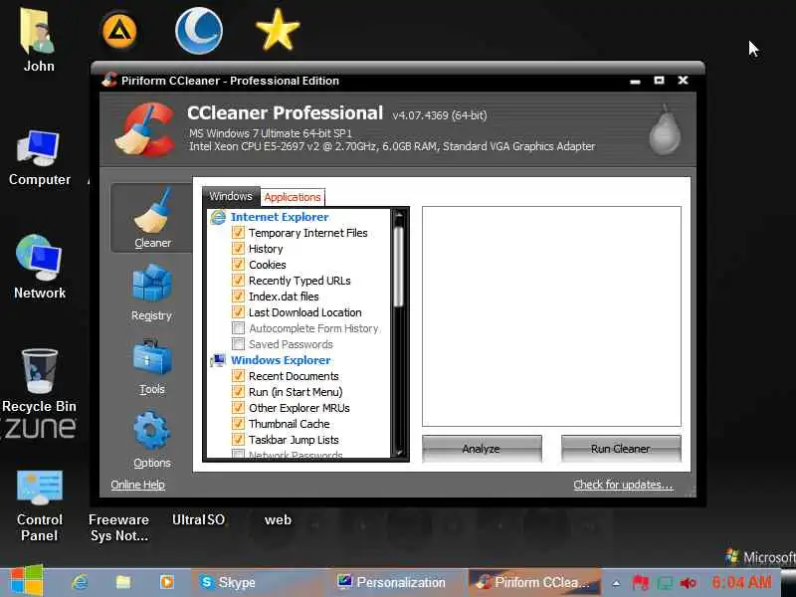This screenshot has width=796, height=597.
Task: Click the empty results pane
Action: (551, 316)
